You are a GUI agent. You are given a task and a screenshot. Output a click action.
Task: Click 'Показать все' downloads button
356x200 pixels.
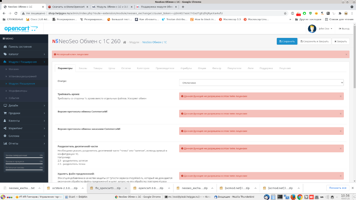[x=338, y=188]
